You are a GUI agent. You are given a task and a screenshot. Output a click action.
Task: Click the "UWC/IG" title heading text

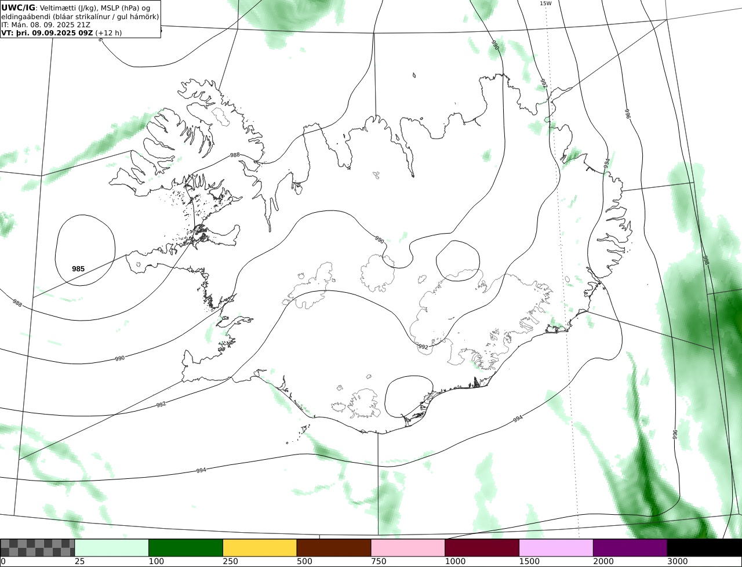[x=18, y=8]
